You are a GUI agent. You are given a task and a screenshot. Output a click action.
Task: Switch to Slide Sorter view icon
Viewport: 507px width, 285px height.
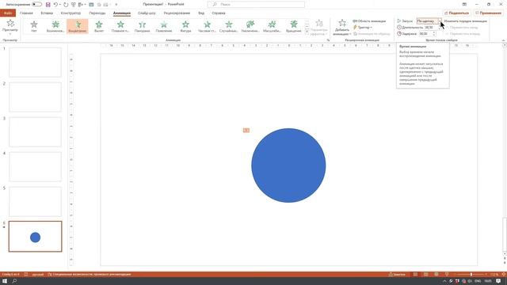coord(426,275)
